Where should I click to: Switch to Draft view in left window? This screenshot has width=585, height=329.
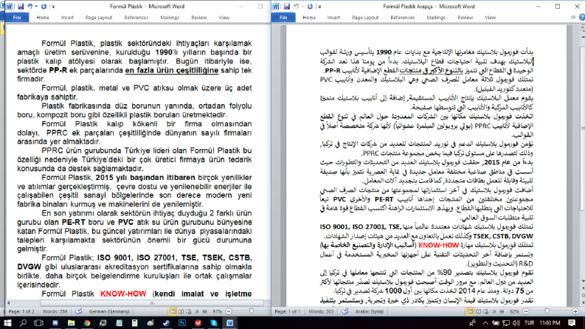(x=204, y=311)
